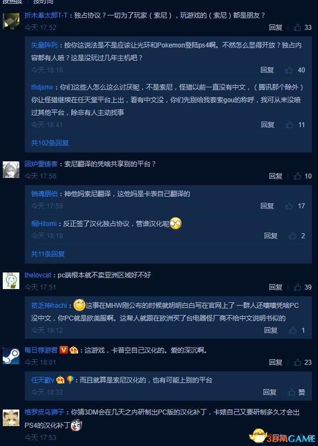
Task: Like 折木奉太郎T-T's comment with 33 likes
Action: point(298,27)
